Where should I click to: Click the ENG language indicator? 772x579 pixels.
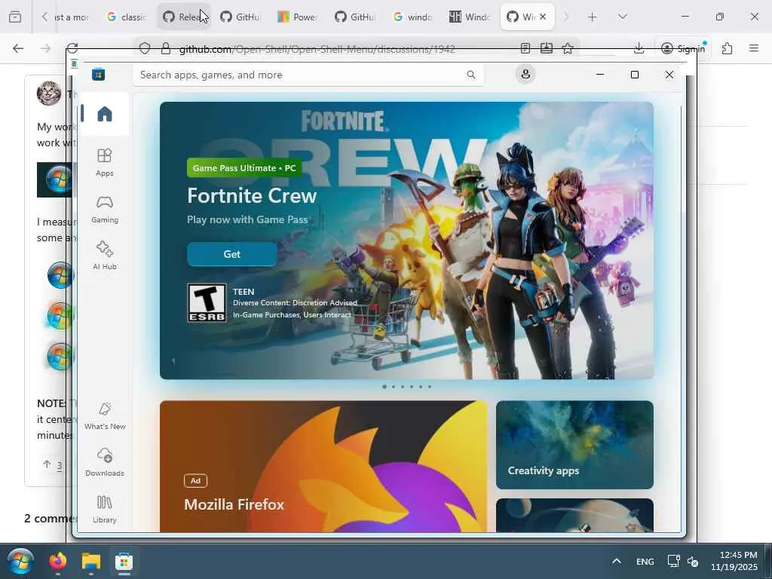tap(645, 561)
